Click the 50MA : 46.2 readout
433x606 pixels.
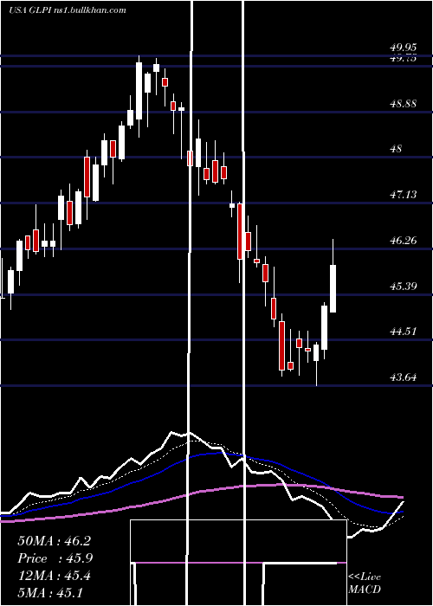[54, 541]
